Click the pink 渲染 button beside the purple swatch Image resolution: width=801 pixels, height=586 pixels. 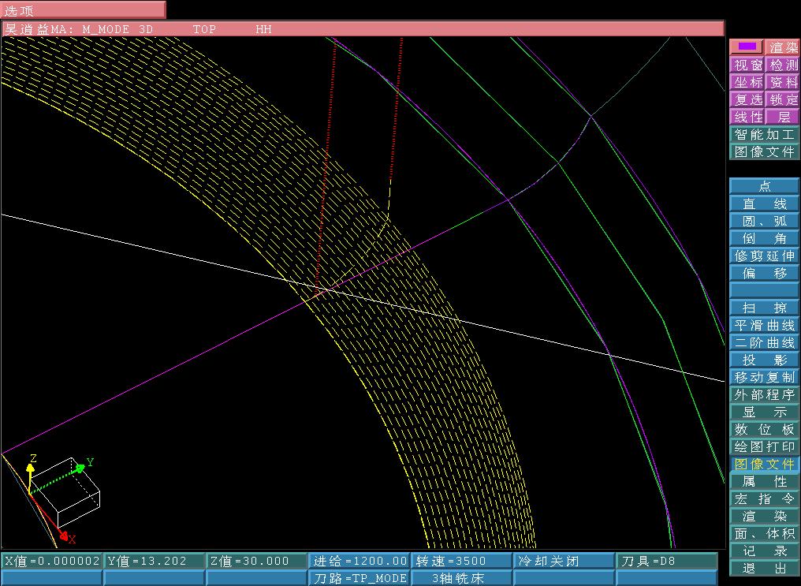[x=783, y=47]
